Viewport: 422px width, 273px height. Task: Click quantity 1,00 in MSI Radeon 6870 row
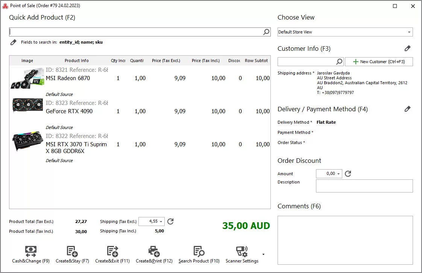pos(140,78)
